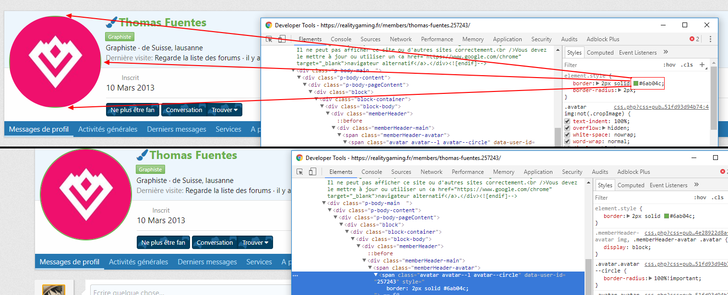Screen dimensions: 728x295
Task: Open green #6ab04c color swatch in top Styles pane
Action: 636,83
